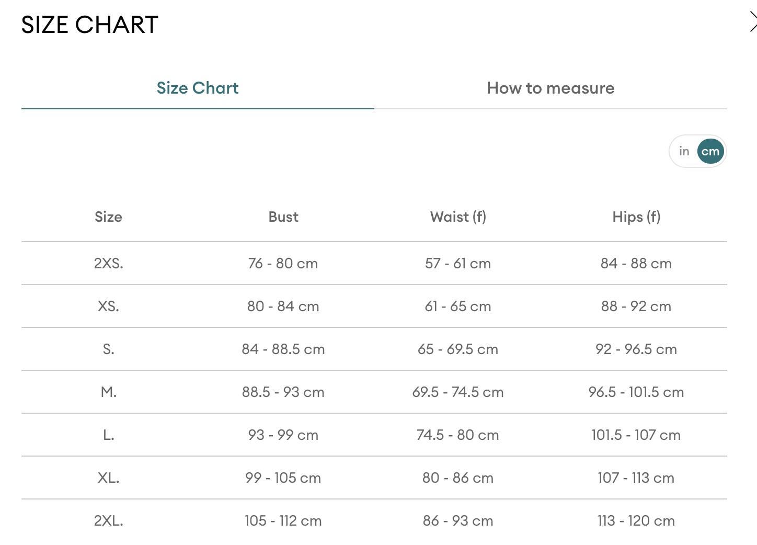757x545 pixels.
Task: Select the 2XS. size row label
Action: pos(108,264)
